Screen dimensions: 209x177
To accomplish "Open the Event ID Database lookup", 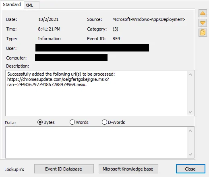I will [64, 169].
